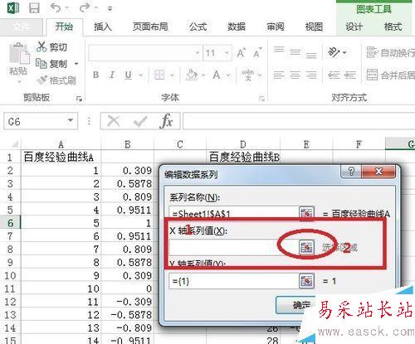Select the 格式刷 format painter

click(x=56, y=80)
